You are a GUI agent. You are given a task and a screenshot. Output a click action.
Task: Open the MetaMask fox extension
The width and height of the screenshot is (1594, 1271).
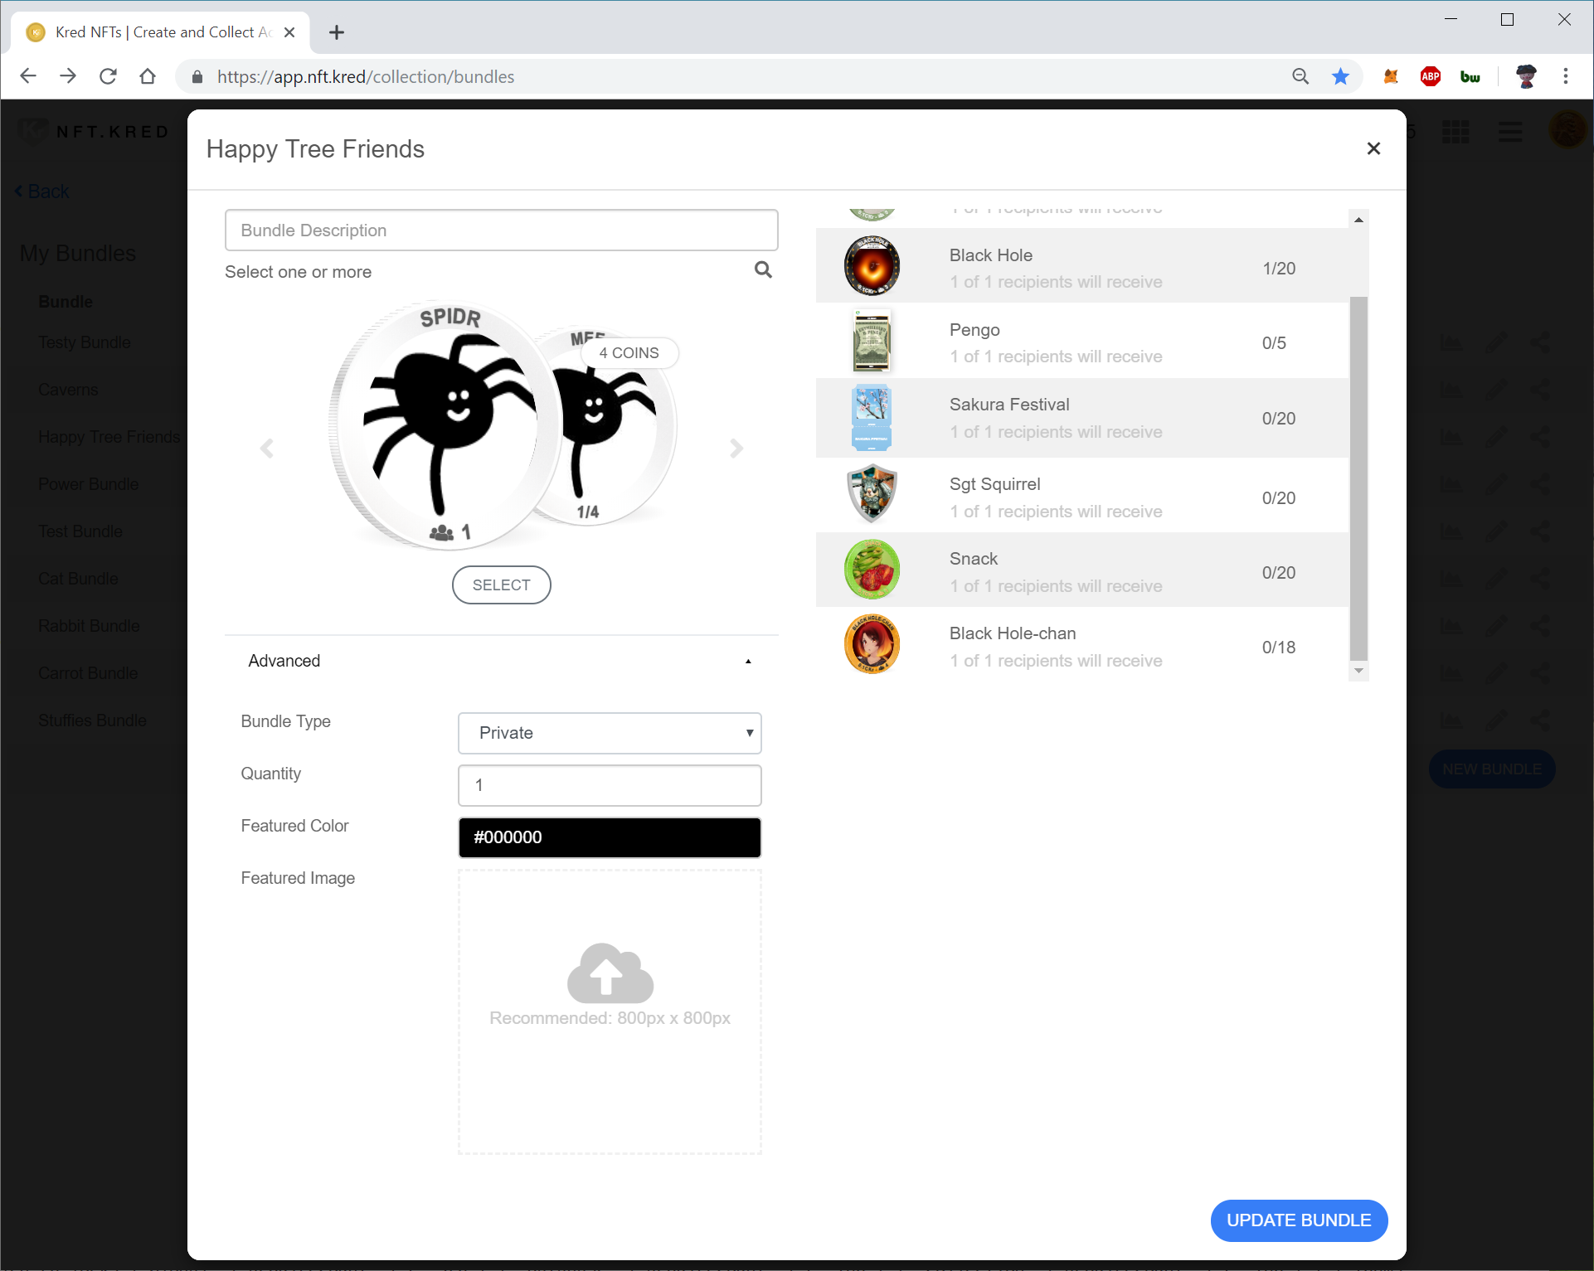point(1391,76)
